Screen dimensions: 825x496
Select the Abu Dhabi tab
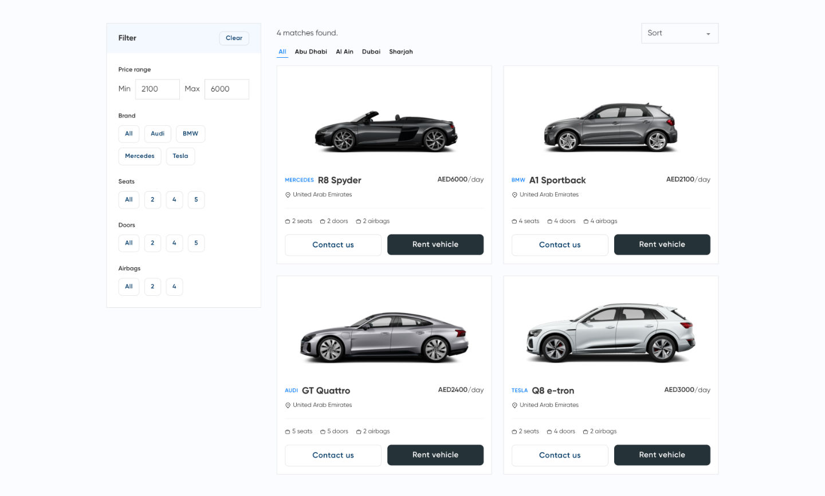(311, 52)
